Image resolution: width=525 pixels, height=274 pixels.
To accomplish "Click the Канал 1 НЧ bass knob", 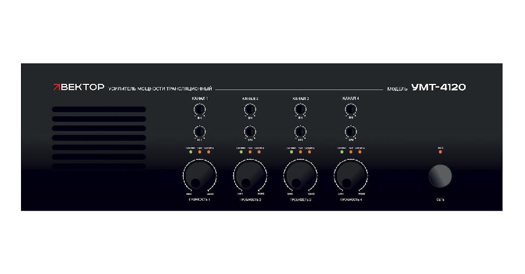I will click(x=199, y=131).
